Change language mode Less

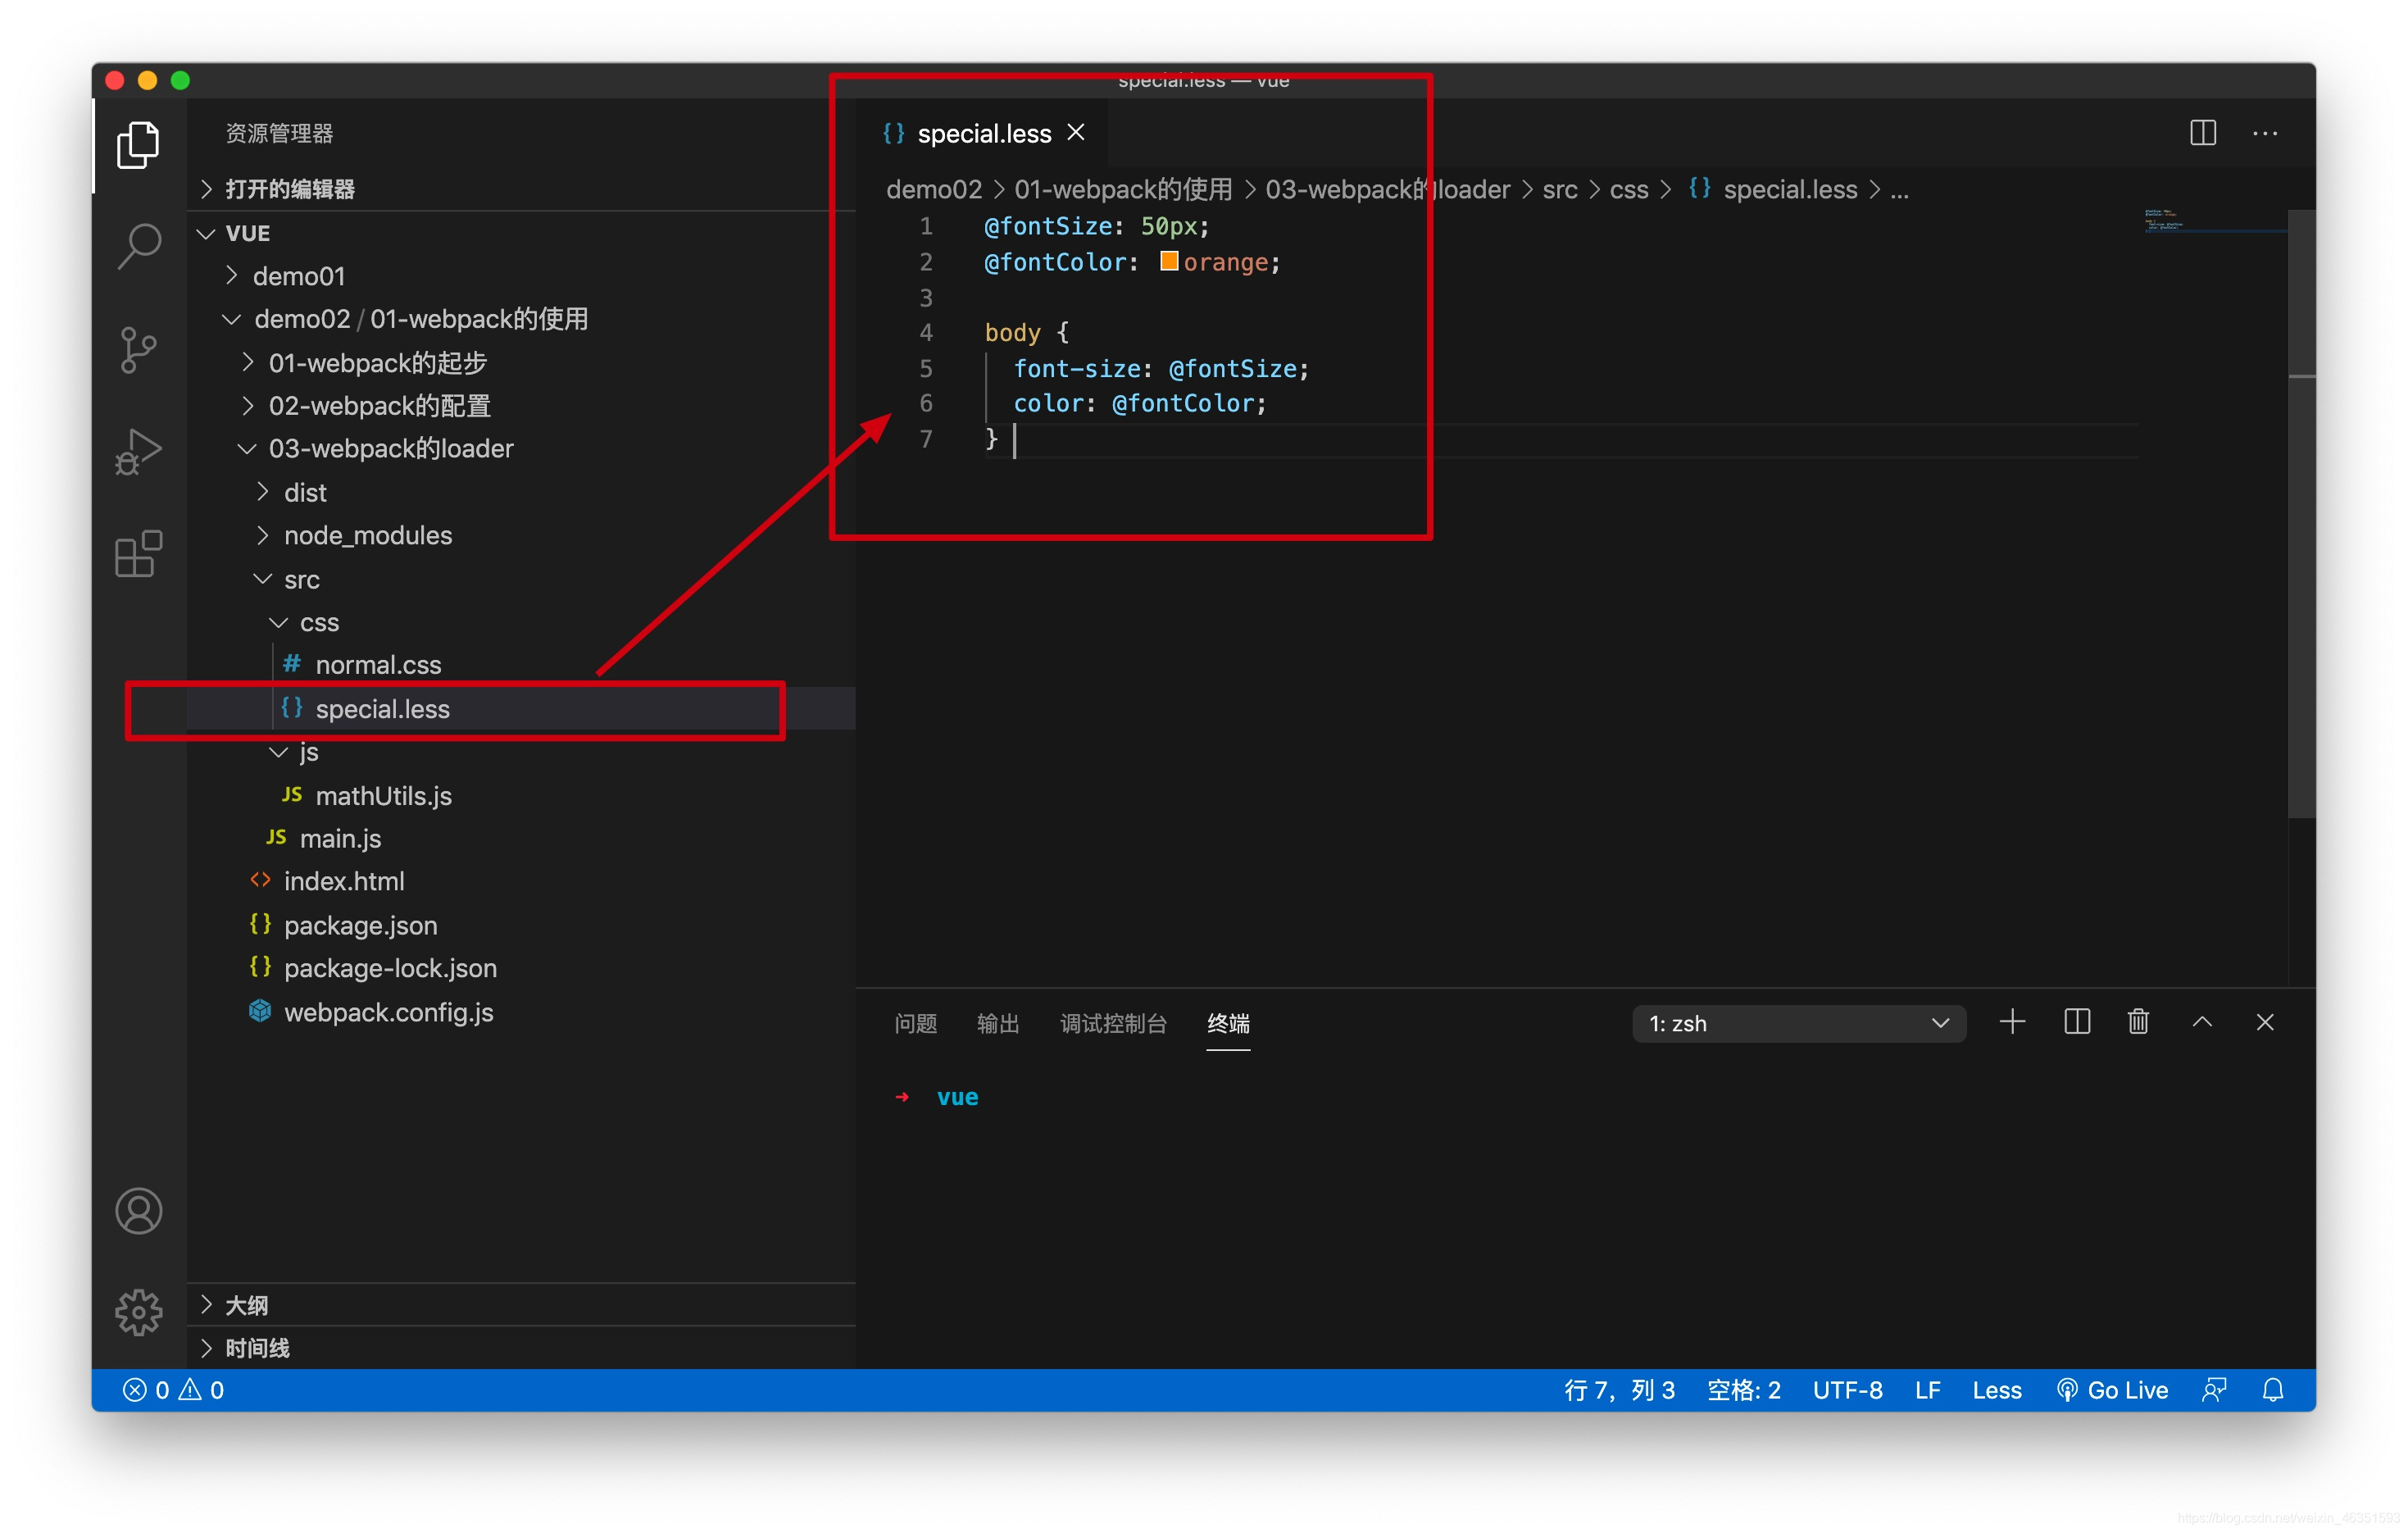[x=1996, y=1390]
